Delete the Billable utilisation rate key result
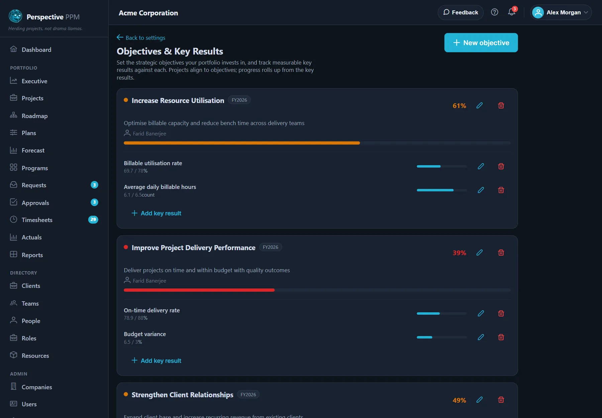This screenshot has height=418, width=602. (x=501, y=166)
